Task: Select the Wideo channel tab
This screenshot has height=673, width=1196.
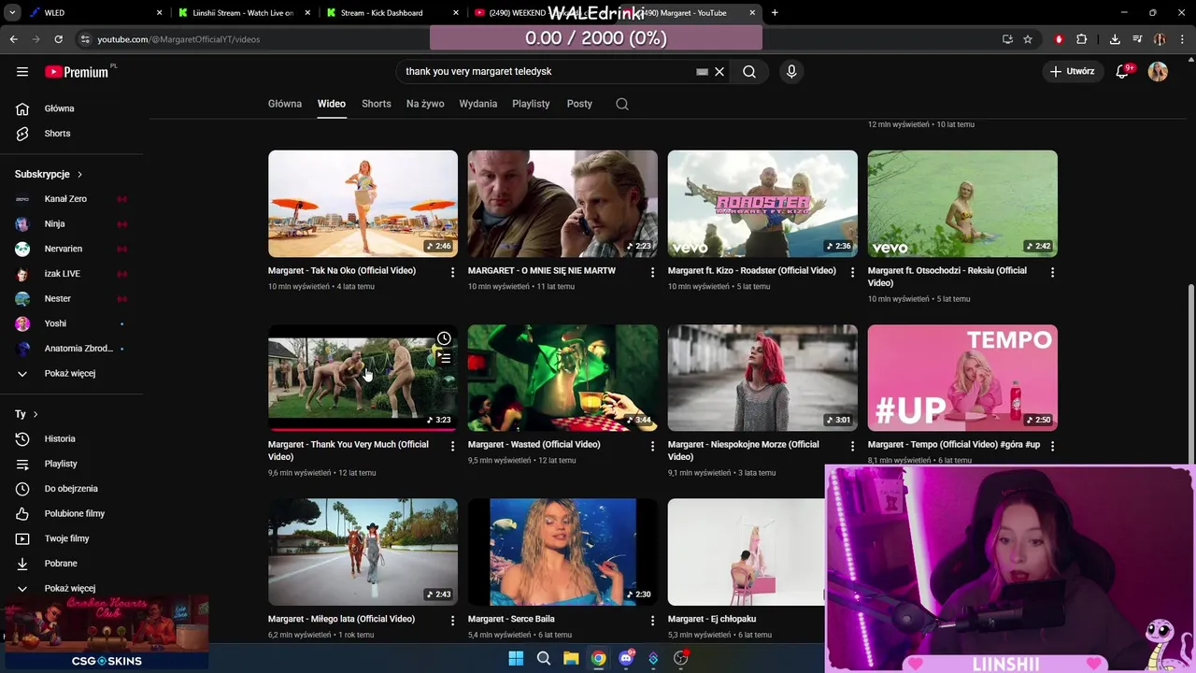Action: [332, 104]
